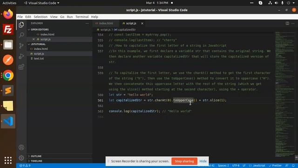Click Activities in the top bar
Viewport: 298px width, 168px height.
(x=9, y=3)
